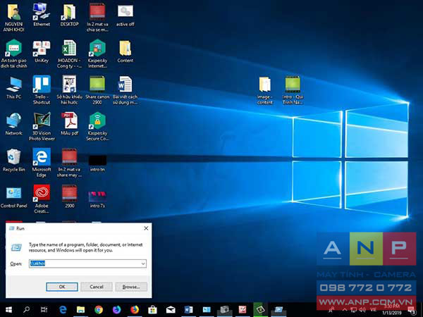Launch Firefox from the taskbar
The height and width of the screenshot is (317, 423).
point(135,310)
